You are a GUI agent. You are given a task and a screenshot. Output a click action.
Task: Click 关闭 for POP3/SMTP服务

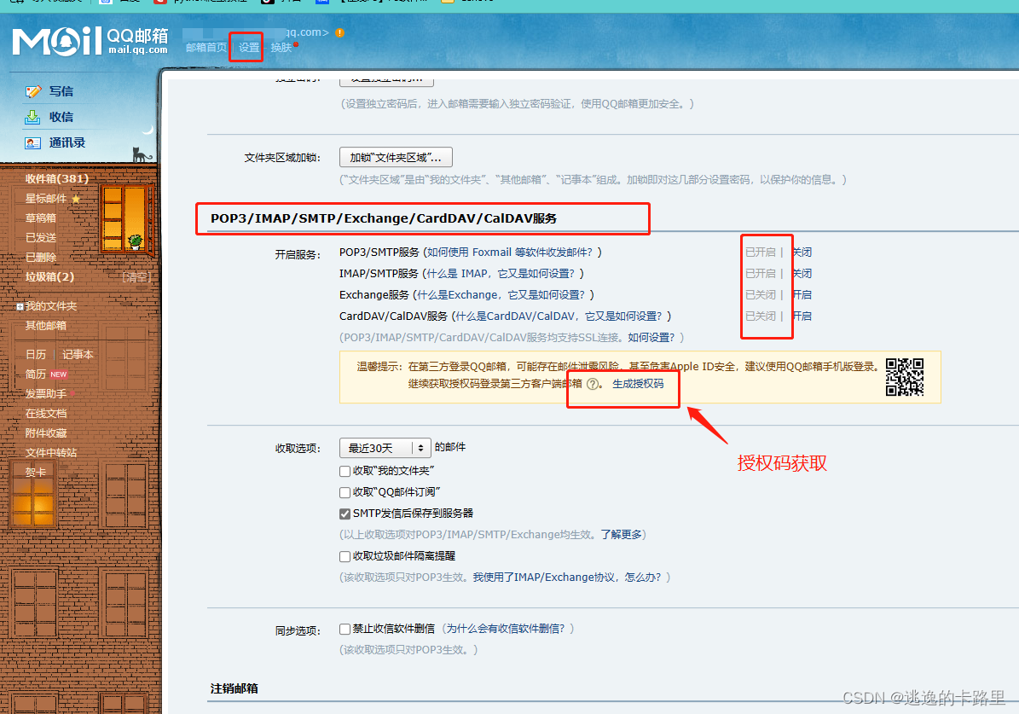pos(802,253)
